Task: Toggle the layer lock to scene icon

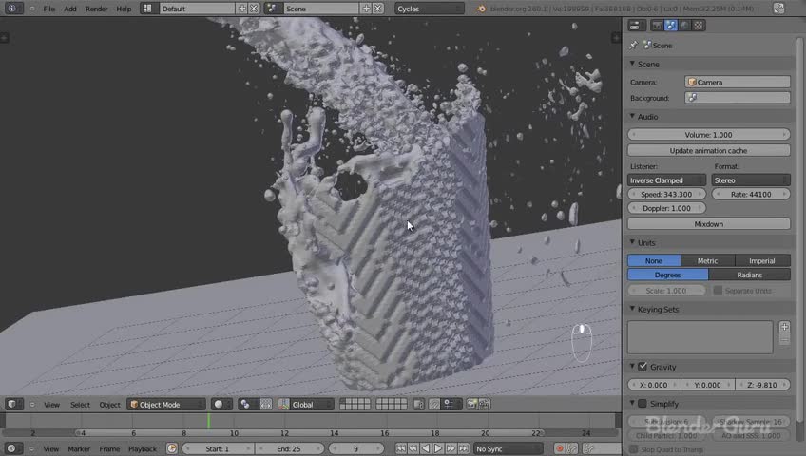Action: click(418, 404)
